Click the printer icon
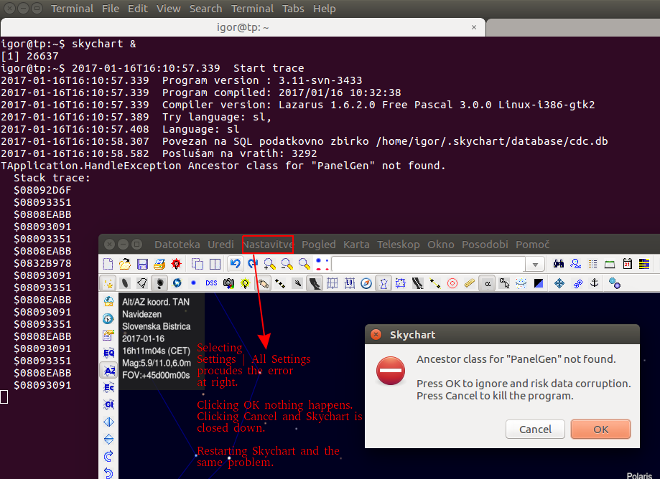660x479 pixels. [x=159, y=264]
